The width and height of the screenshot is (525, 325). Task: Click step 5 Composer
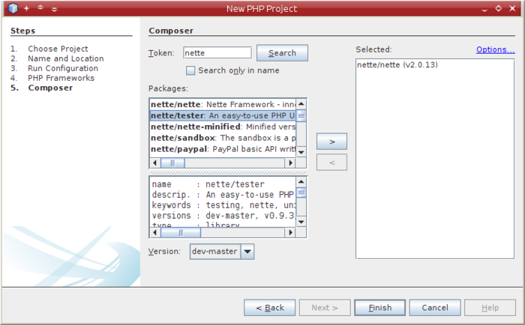point(50,88)
